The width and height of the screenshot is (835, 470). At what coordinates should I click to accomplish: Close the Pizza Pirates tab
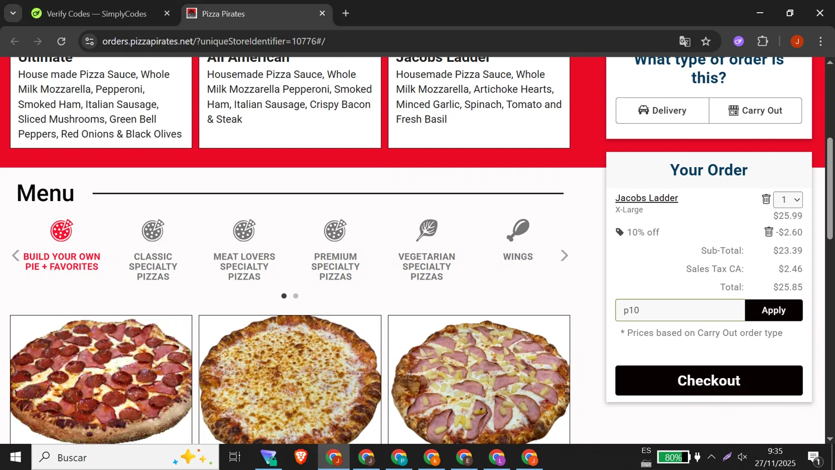(x=322, y=13)
